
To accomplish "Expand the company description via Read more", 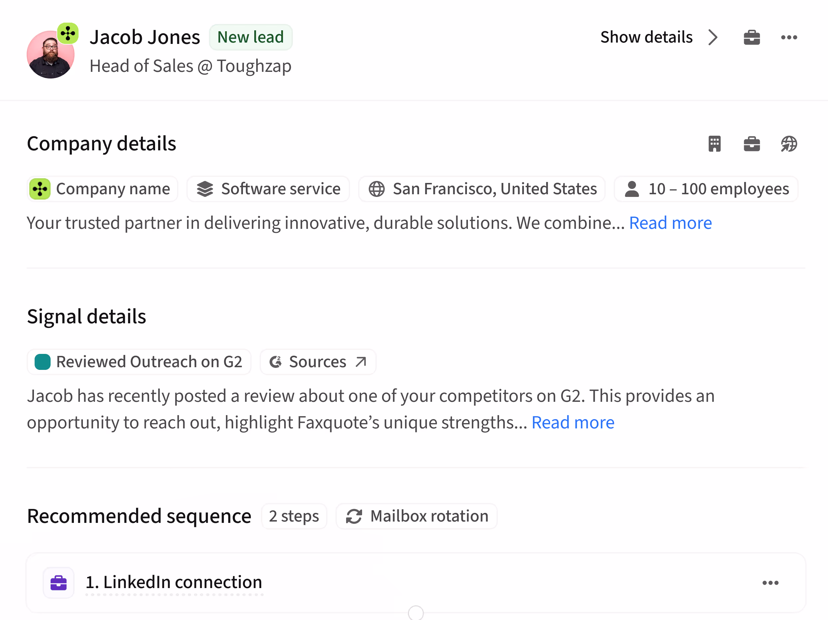I will click(670, 223).
